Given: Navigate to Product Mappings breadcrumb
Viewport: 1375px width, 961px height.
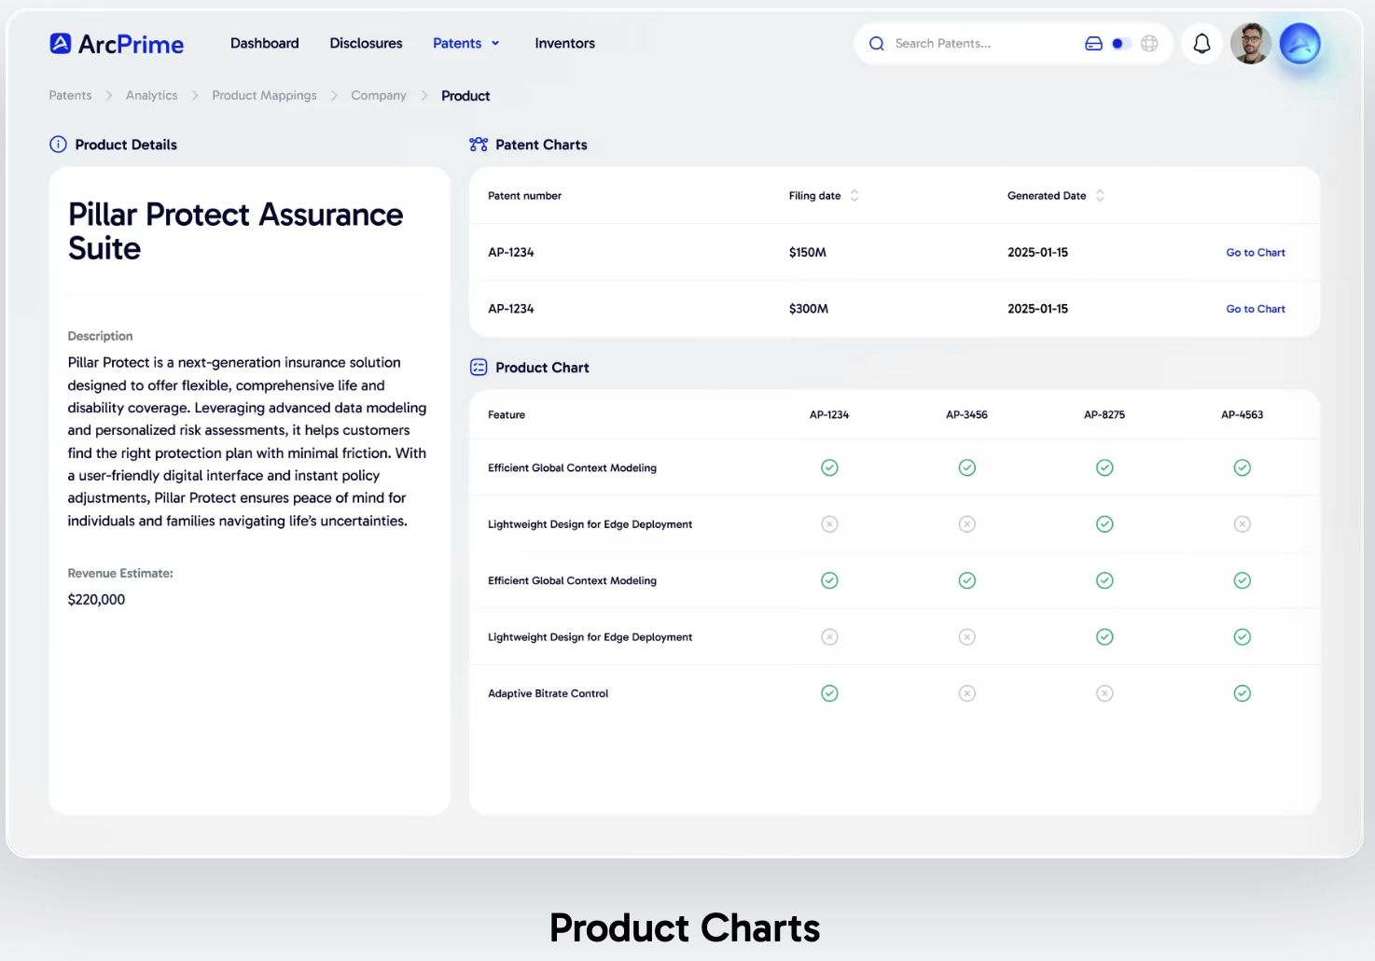Looking at the screenshot, I should click(264, 95).
